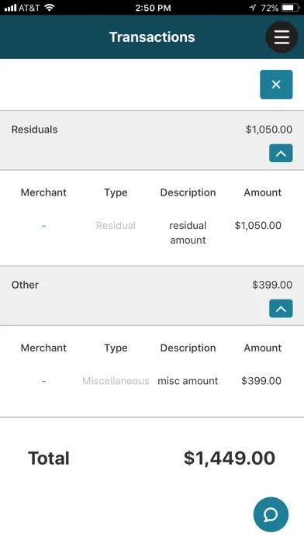This screenshot has width=304, height=540.
Task: Check the cellular signal bars
Action: pos(10,8)
